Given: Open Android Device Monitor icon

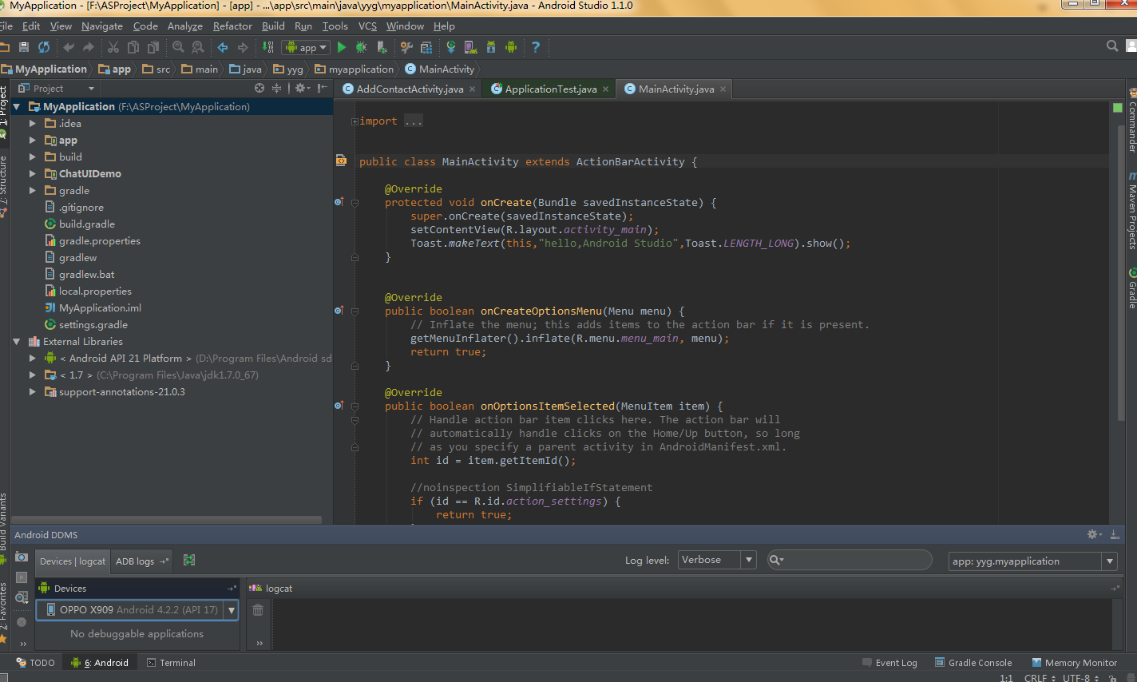Looking at the screenshot, I should (511, 48).
